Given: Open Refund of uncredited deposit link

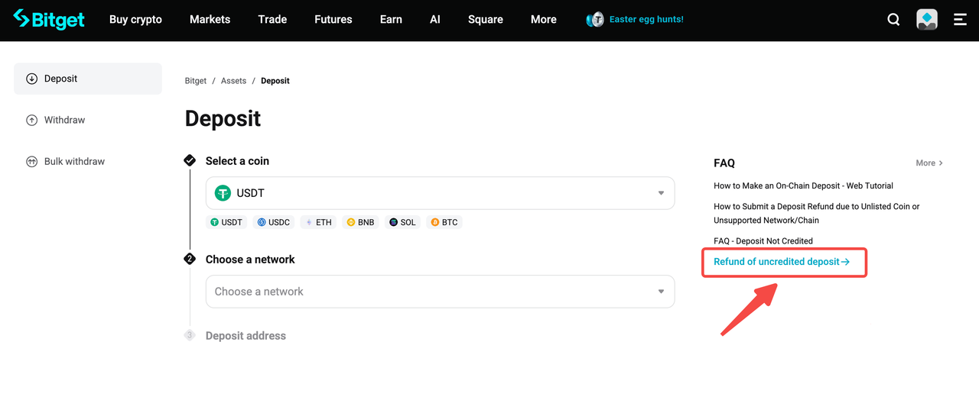Looking at the screenshot, I should (782, 262).
